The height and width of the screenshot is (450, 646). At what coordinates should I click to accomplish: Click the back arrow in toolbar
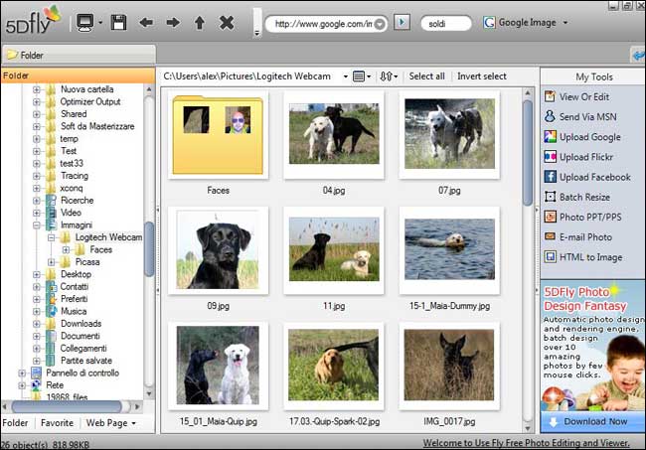coord(146,22)
